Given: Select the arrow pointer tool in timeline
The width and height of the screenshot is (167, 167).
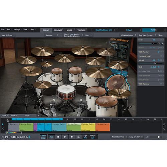Looking at the screenshot, I should [x=3, y=124].
